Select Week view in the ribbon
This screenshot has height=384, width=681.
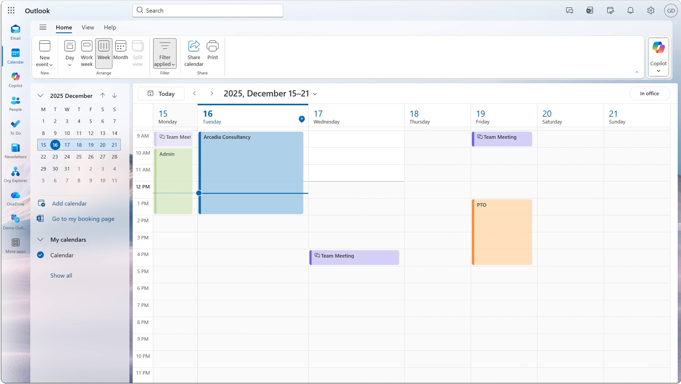pos(104,53)
